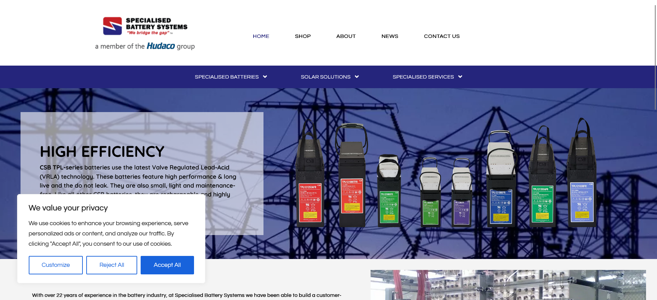Expand the Specialised Batteries menu
This screenshot has width=657, height=300.
click(x=227, y=77)
